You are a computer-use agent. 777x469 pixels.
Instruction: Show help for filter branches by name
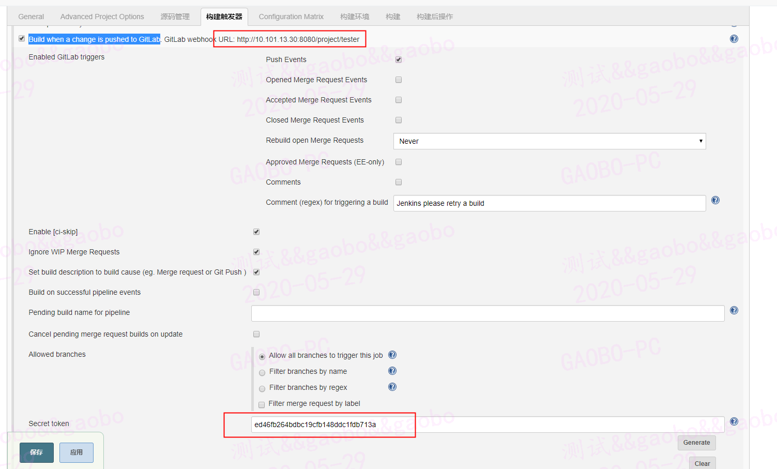coord(392,371)
